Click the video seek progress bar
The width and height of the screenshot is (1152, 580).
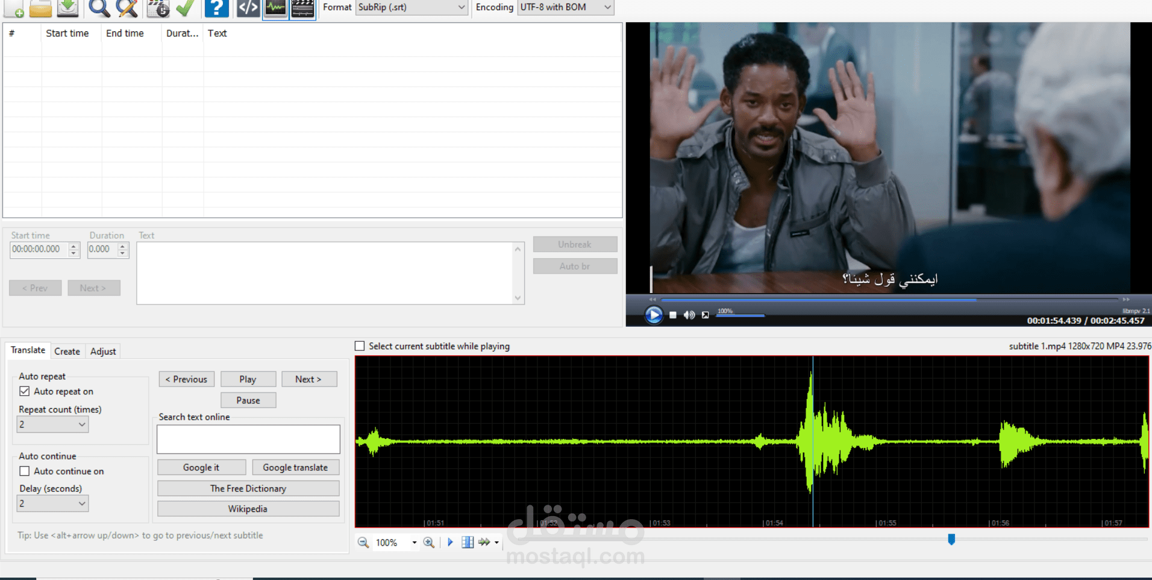point(889,299)
